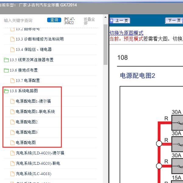183x183 pixels.
Task: Click the 当前：预览模式 status text
Action: pyautogui.click(x=126, y=39)
